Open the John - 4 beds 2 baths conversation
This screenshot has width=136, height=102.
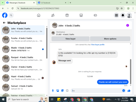pyautogui.click(x=23, y=30)
